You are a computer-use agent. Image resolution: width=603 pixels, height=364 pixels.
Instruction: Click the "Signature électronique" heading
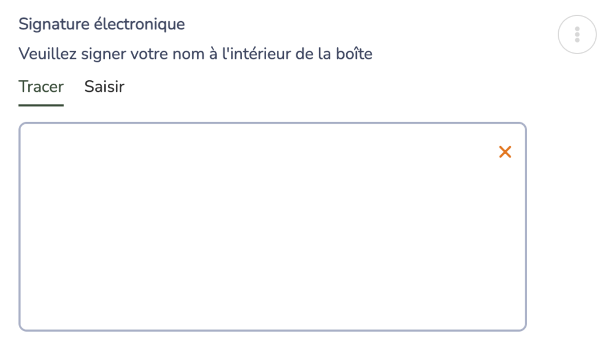click(x=102, y=24)
